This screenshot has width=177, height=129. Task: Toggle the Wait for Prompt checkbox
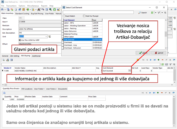click(84, 16)
